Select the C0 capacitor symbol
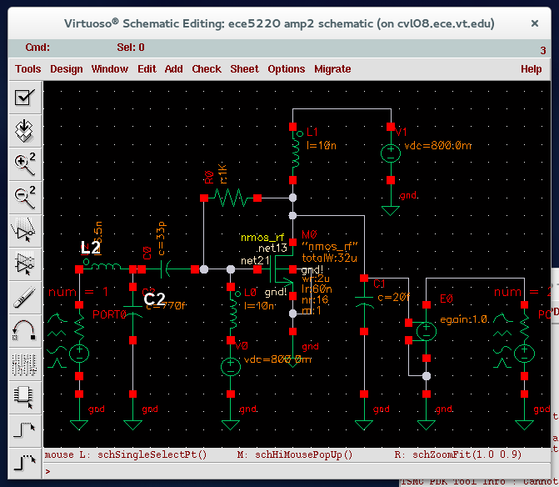Image resolution: width=559 pixels, height=487 pixels. 168,269
